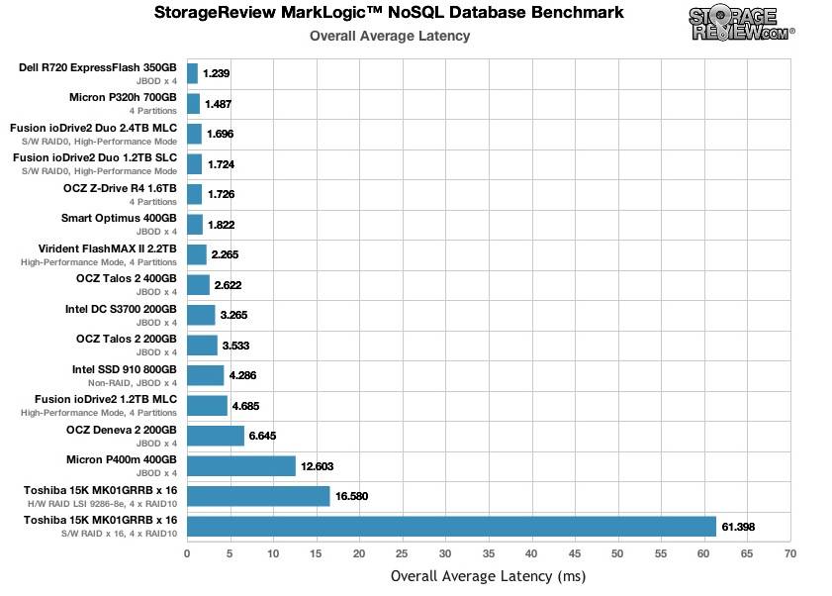Click the x-axis tick label 20
The image size is (832, 596).
click(359, 553)
